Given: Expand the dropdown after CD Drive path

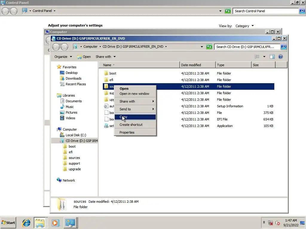Looking at the screenshot, I should tap(166, 47).
